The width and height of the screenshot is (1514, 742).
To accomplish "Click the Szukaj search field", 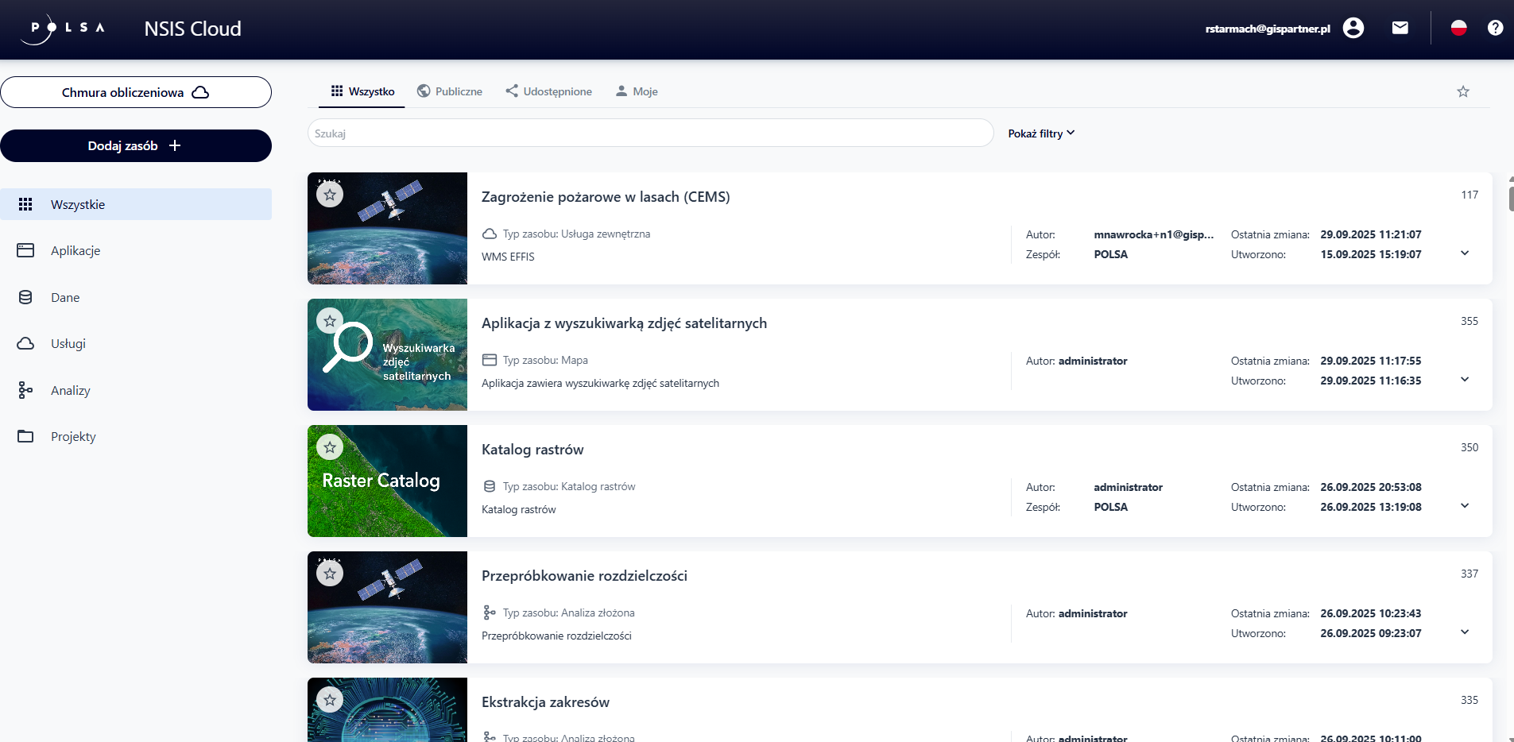I will (x=649, y=133).
